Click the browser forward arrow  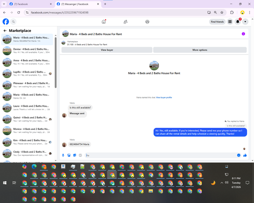11,12
